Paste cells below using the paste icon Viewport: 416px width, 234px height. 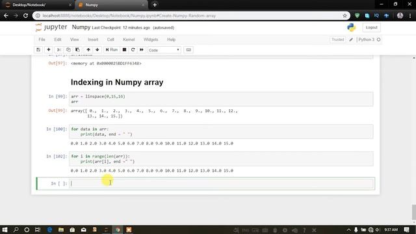point(77,50)
